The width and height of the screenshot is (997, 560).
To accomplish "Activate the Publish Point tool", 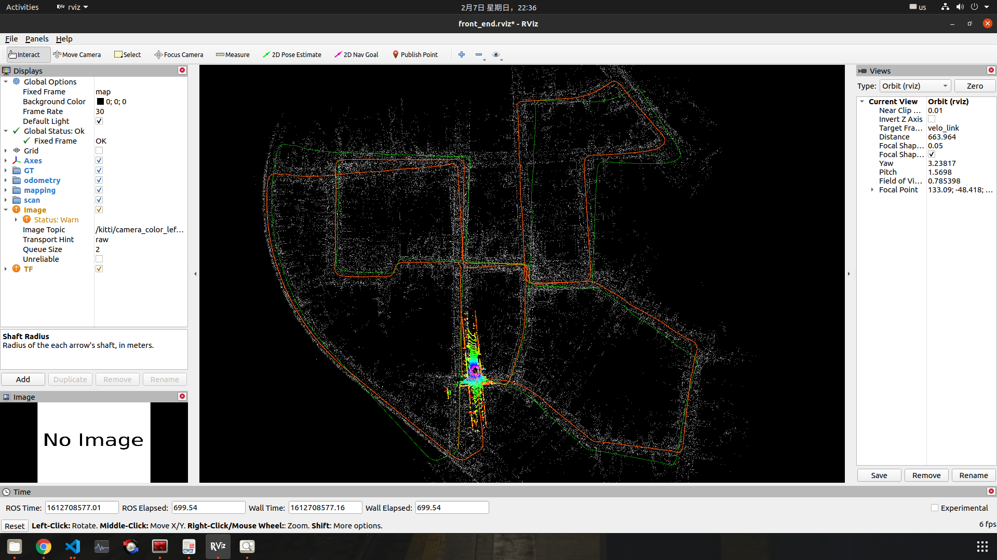I will pyautogui.click(x=415, y=54).
